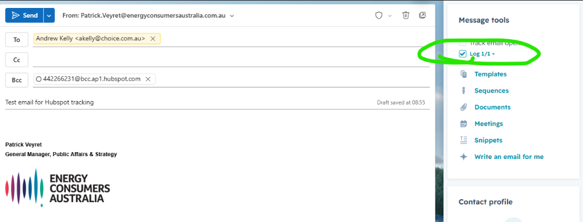Click the Templates icon
The width and height of the screenshot is (583, 222).
[463, 74]
